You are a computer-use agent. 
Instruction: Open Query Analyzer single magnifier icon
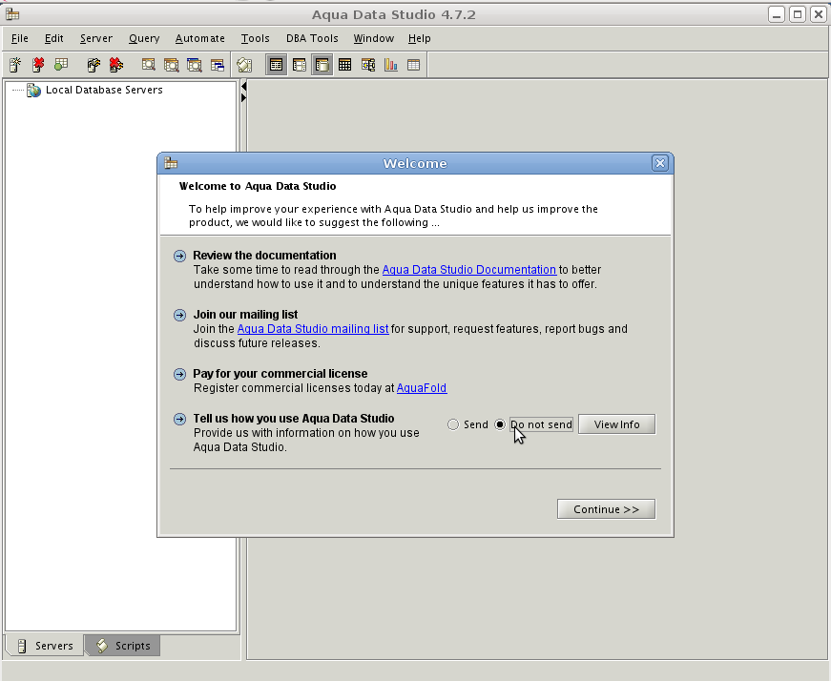[149, 65]
